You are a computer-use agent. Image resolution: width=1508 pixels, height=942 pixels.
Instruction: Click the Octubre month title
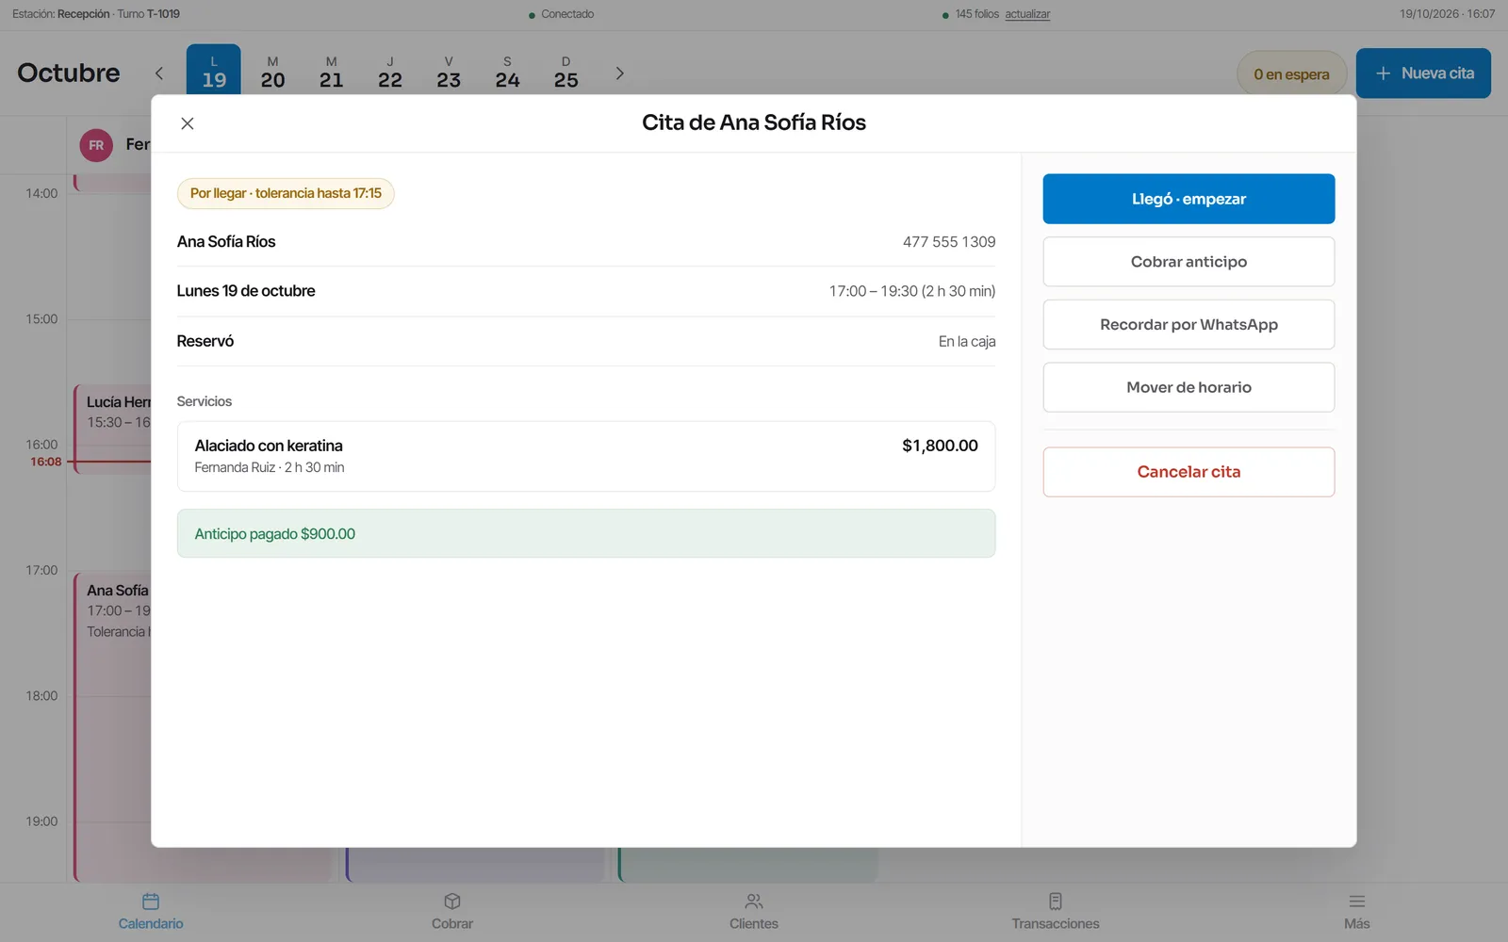(69, 73)
